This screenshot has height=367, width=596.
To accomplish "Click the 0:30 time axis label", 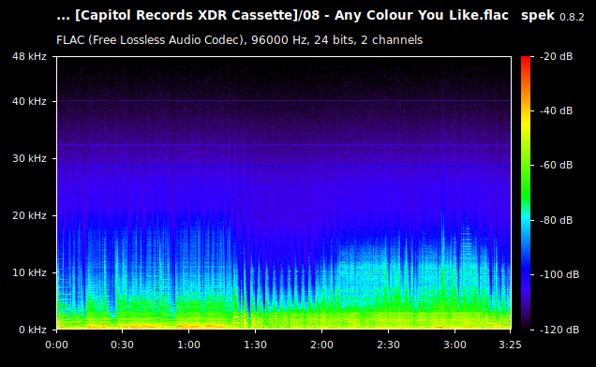I will pyautogui.click(x=123, y=345).
